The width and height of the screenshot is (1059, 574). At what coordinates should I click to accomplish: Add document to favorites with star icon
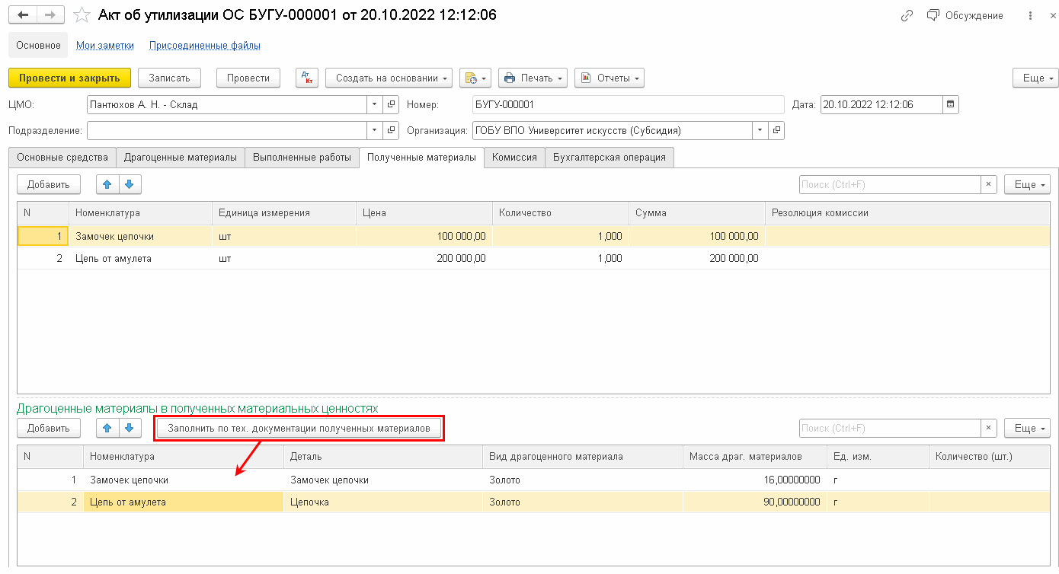(81, 15)
